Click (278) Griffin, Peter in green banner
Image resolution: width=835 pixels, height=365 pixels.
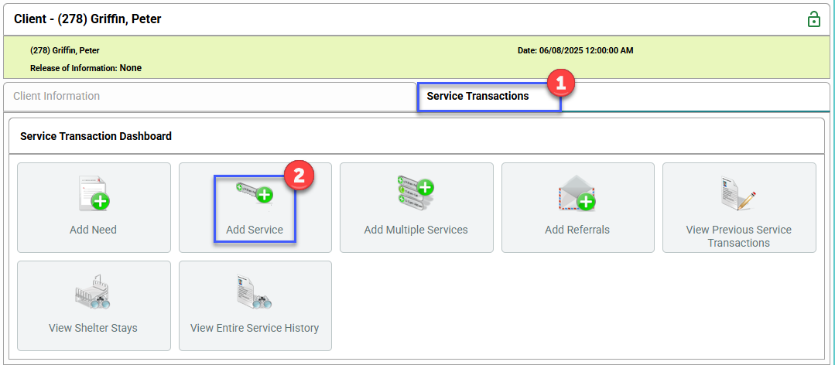(x=65, y=51)
